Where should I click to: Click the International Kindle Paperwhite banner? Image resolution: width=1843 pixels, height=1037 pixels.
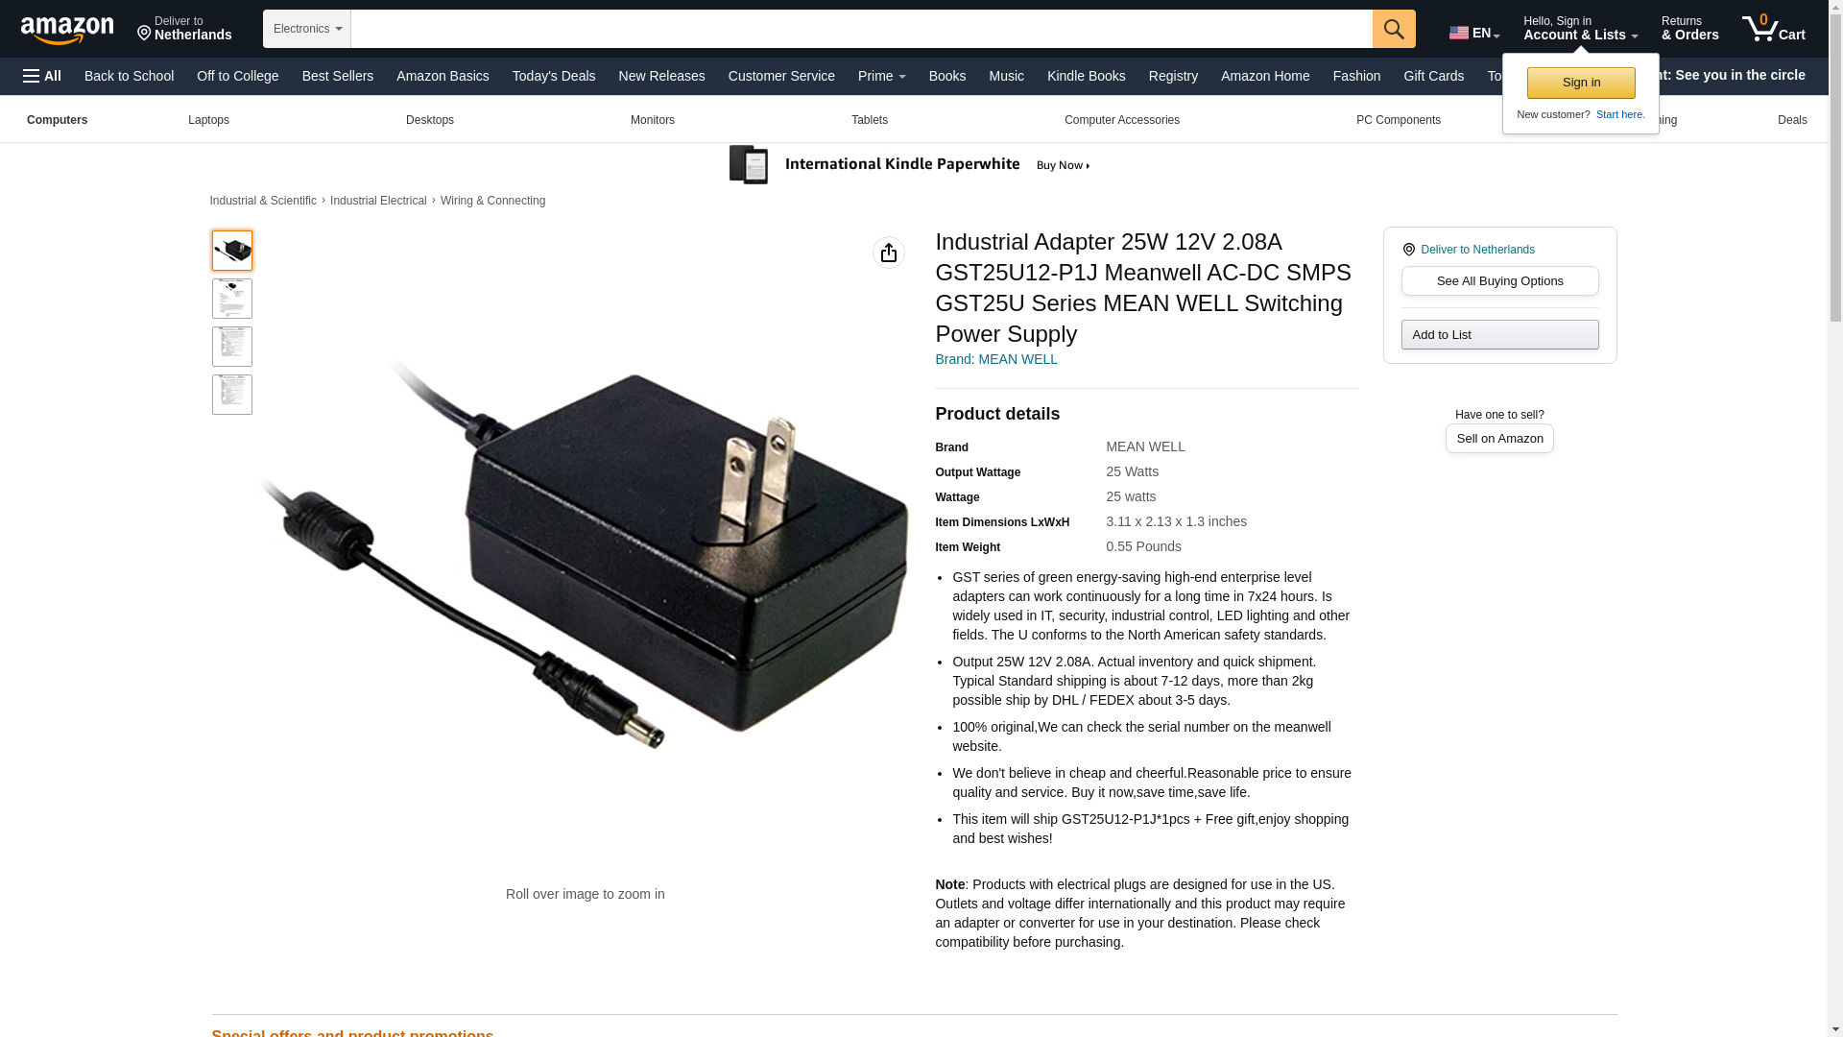(x=910, y=165)
